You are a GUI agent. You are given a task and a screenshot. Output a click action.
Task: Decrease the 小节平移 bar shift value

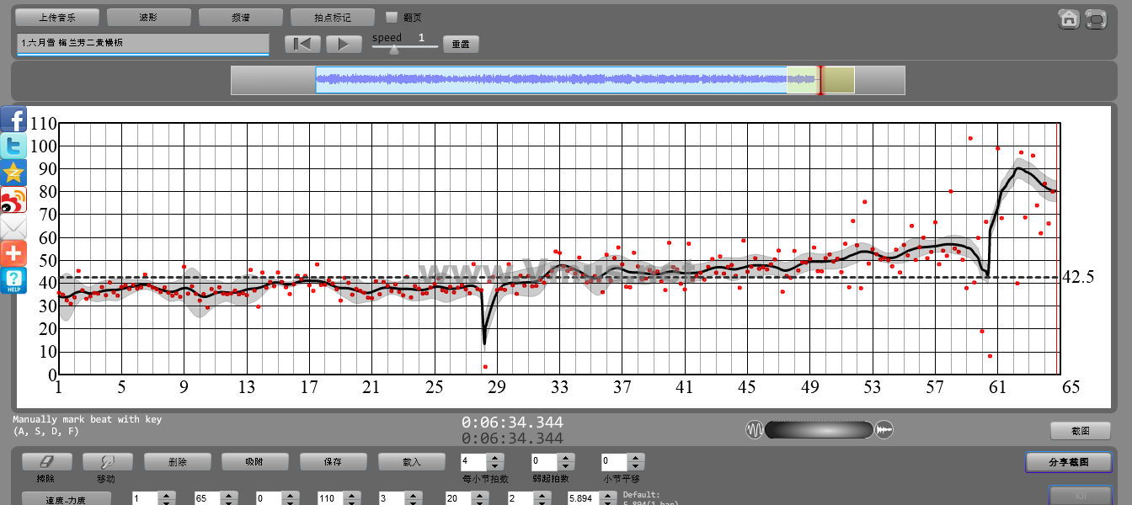[637, 466]
